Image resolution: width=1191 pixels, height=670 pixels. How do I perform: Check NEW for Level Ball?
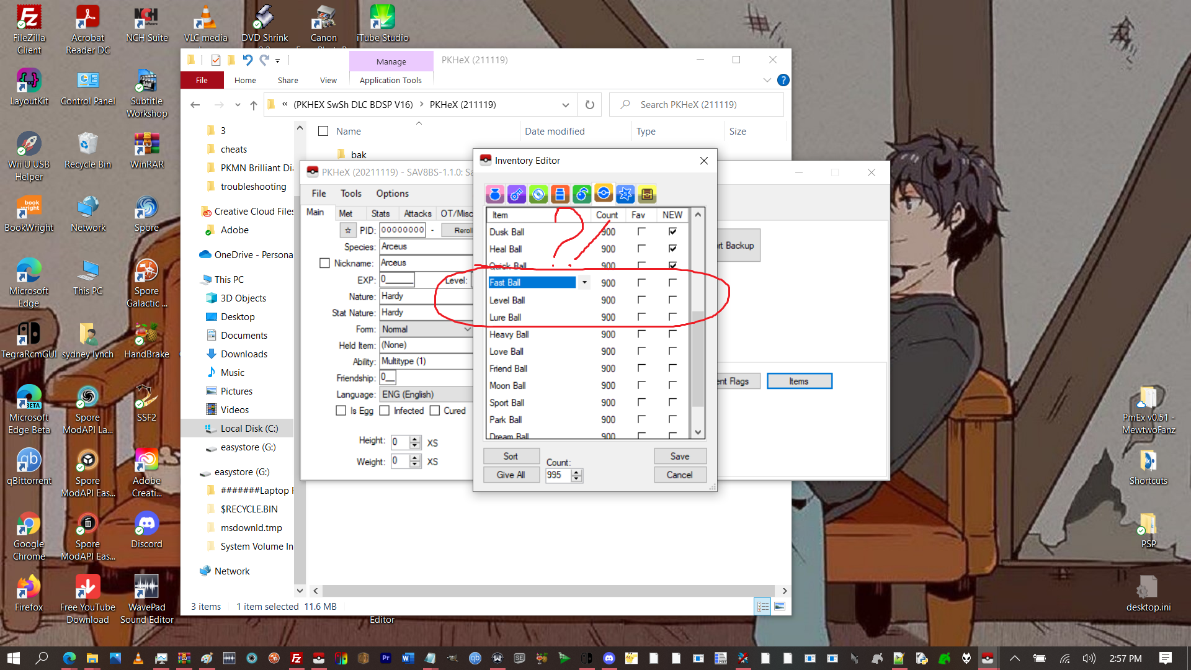click(x=672, y=300)
